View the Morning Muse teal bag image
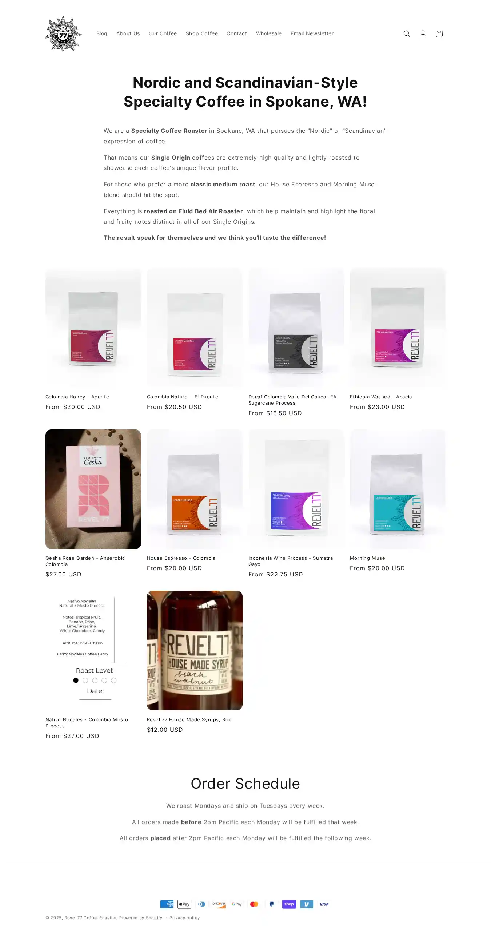This screenshot has width=491, height=940. pos(398,489)
